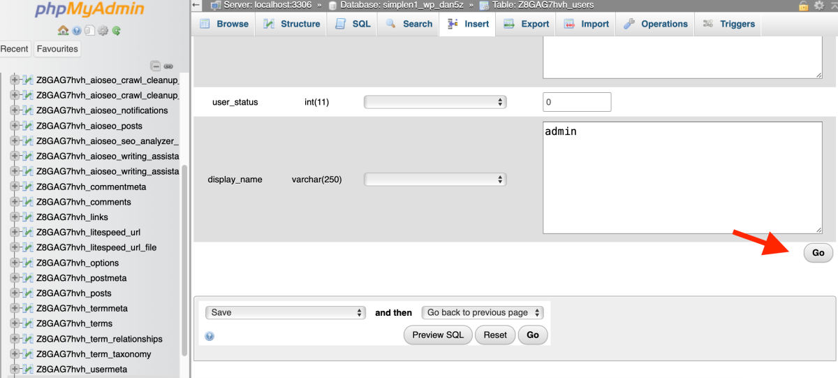Collapse all tree nodes using minus icon

[156, 66]
